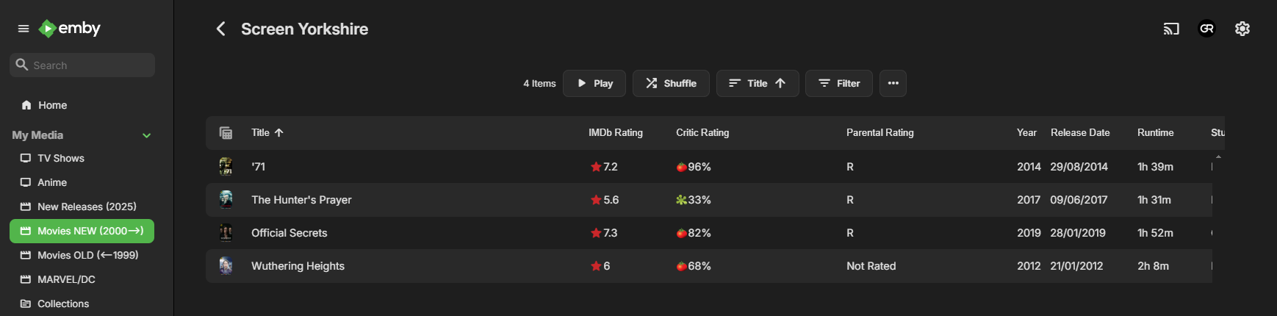Click the multi-select icon in table header
This screenshot has width=1277, height=316.
(x=226, y=133)
